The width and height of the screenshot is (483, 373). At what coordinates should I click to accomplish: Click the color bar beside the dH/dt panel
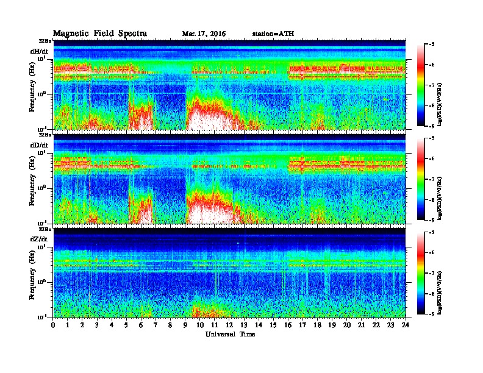[x=421, y=85]
